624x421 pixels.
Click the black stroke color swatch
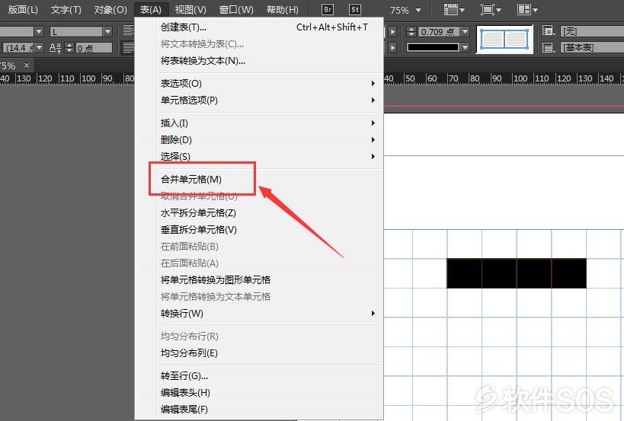[433, 48]
